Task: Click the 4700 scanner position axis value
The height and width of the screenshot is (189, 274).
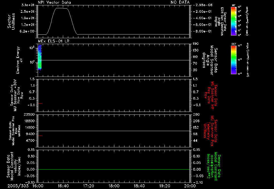Action: click(x=31, y=140)
